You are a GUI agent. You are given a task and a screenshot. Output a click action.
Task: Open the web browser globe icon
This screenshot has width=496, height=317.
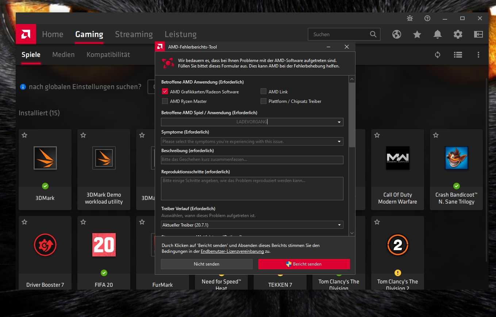pos(397,34)
